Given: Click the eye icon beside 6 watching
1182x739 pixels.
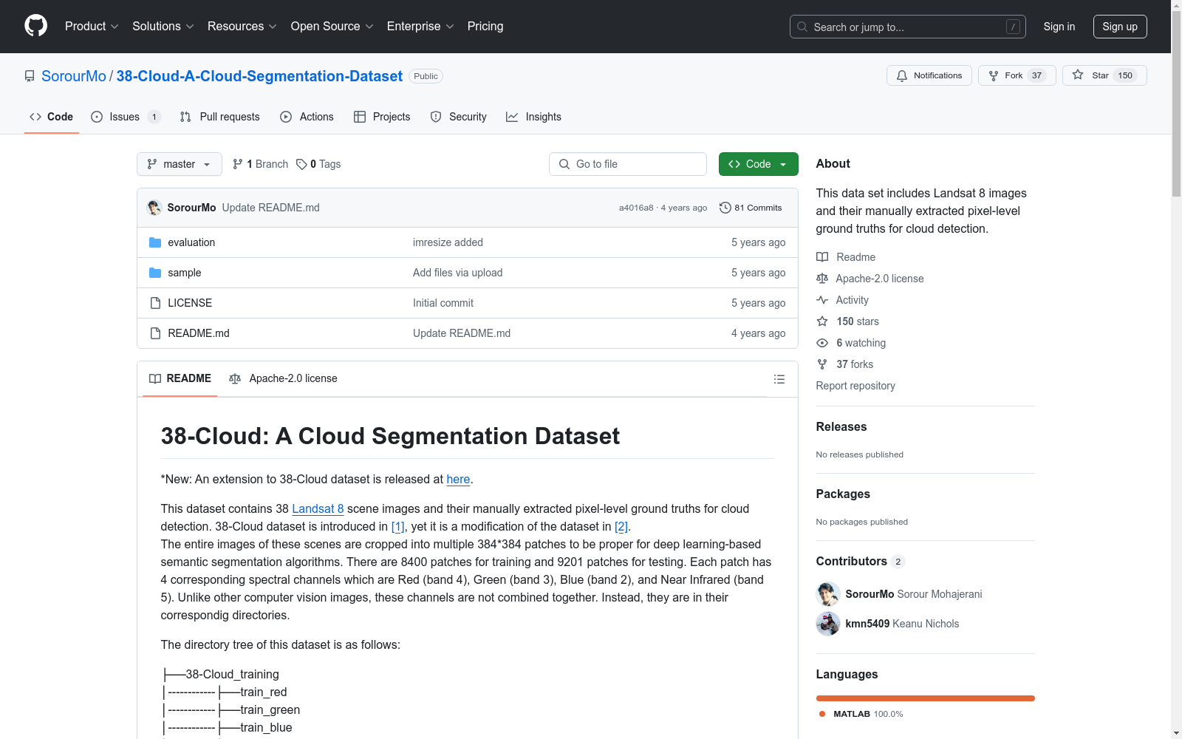Looking at the screenshot, I should coord(822,343).
